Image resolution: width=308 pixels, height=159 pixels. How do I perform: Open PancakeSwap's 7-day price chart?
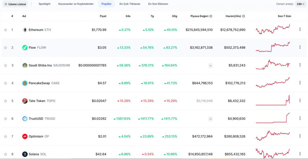[x=273, y=82]
